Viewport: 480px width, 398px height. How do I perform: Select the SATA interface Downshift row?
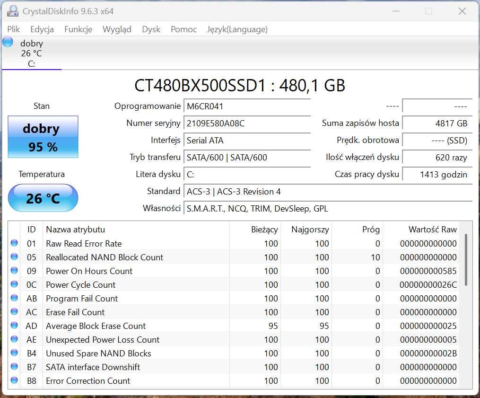[x=234, y=367]
